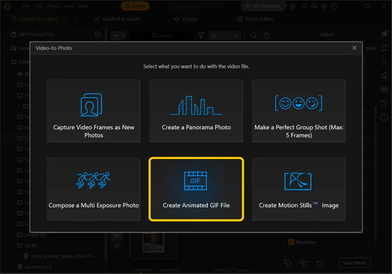392x274 pixels.
Task: Open the info icon in right sidebar
Action: tap(384, 117)
